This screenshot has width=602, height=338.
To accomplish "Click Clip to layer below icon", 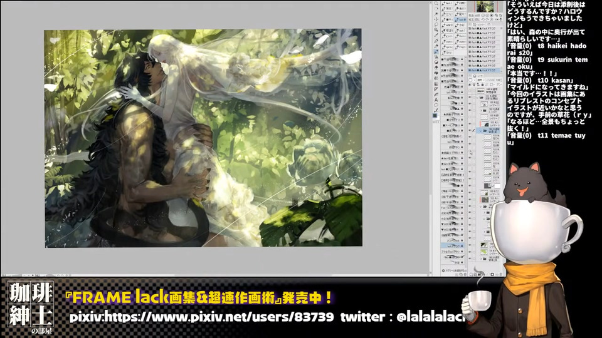I will click(x=470, y=84).
